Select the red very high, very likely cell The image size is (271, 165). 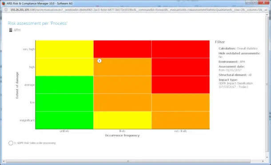181,49
